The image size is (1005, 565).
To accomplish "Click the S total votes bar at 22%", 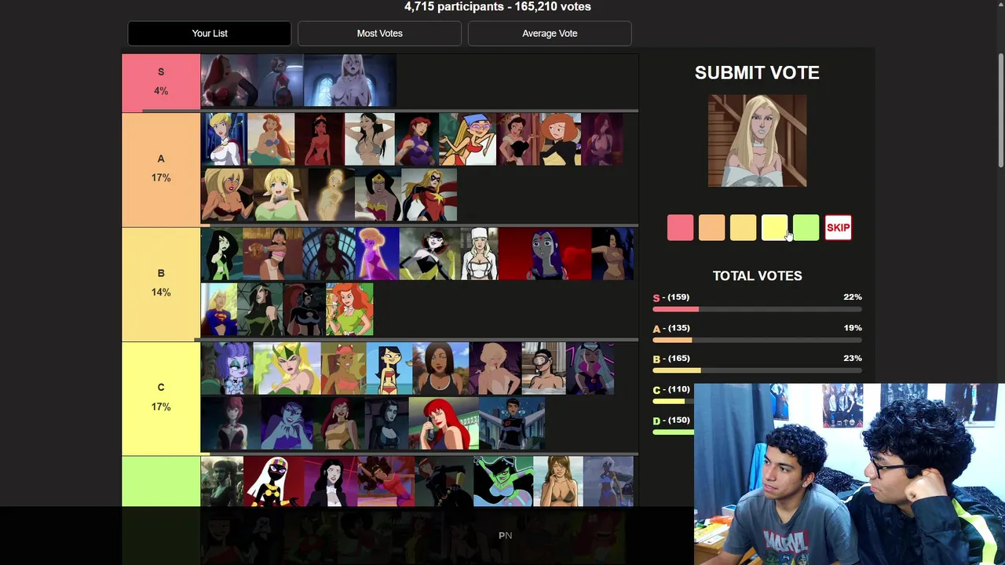I will (x=757, y=309).
